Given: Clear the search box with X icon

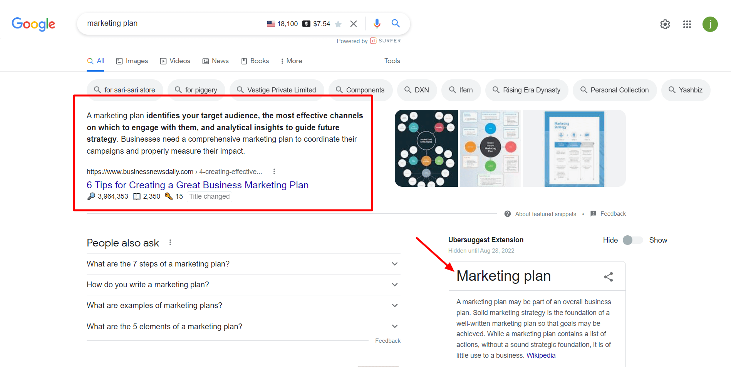Looking at the screenshot, I should tap(353, 23).
